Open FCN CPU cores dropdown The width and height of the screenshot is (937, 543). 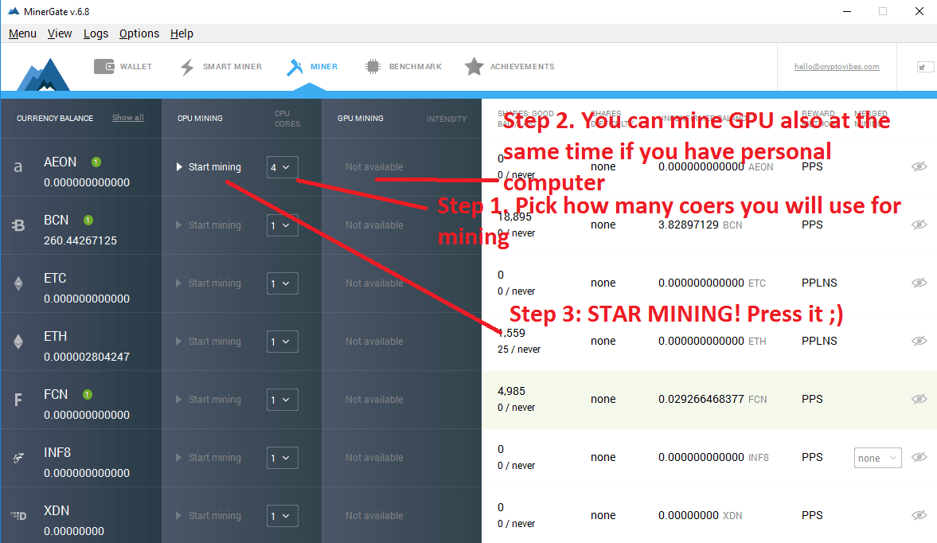[x=282, y=400]
